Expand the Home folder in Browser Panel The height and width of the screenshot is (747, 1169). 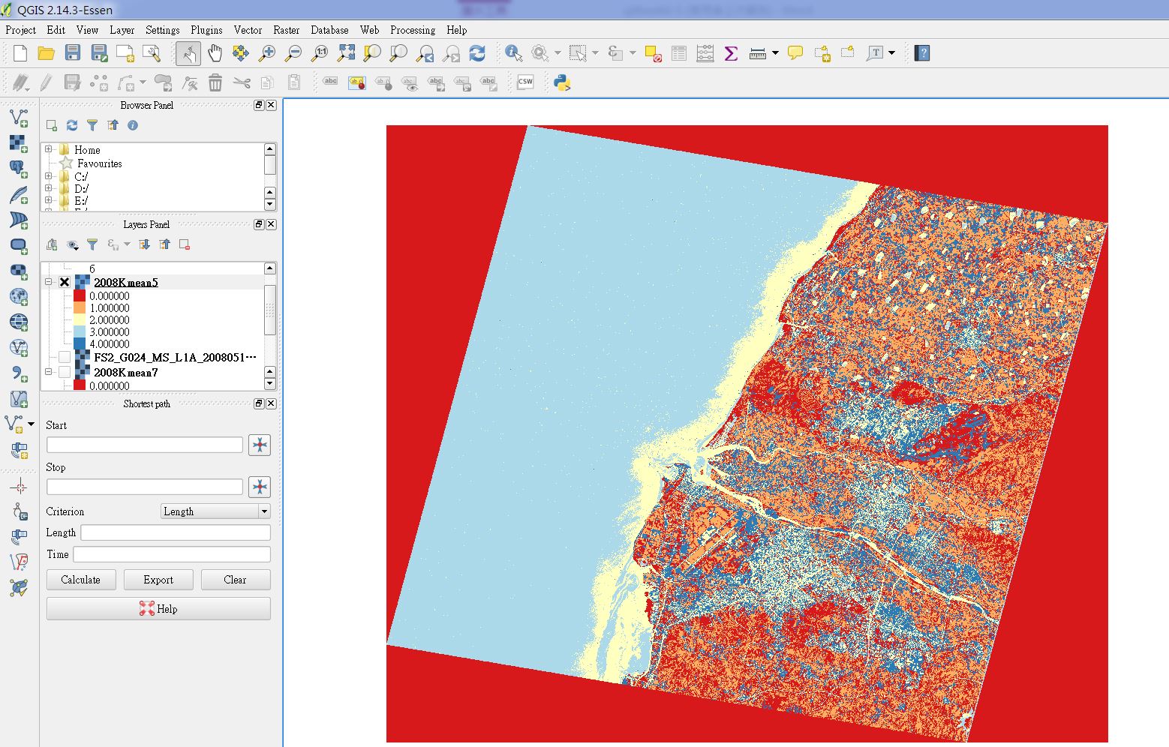[x=49, y=149]
